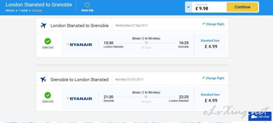Viewport: 273px width, 123px height.
Task: Toggle the outbound Selected green checkmark
Action: click(x=47, y=41)
